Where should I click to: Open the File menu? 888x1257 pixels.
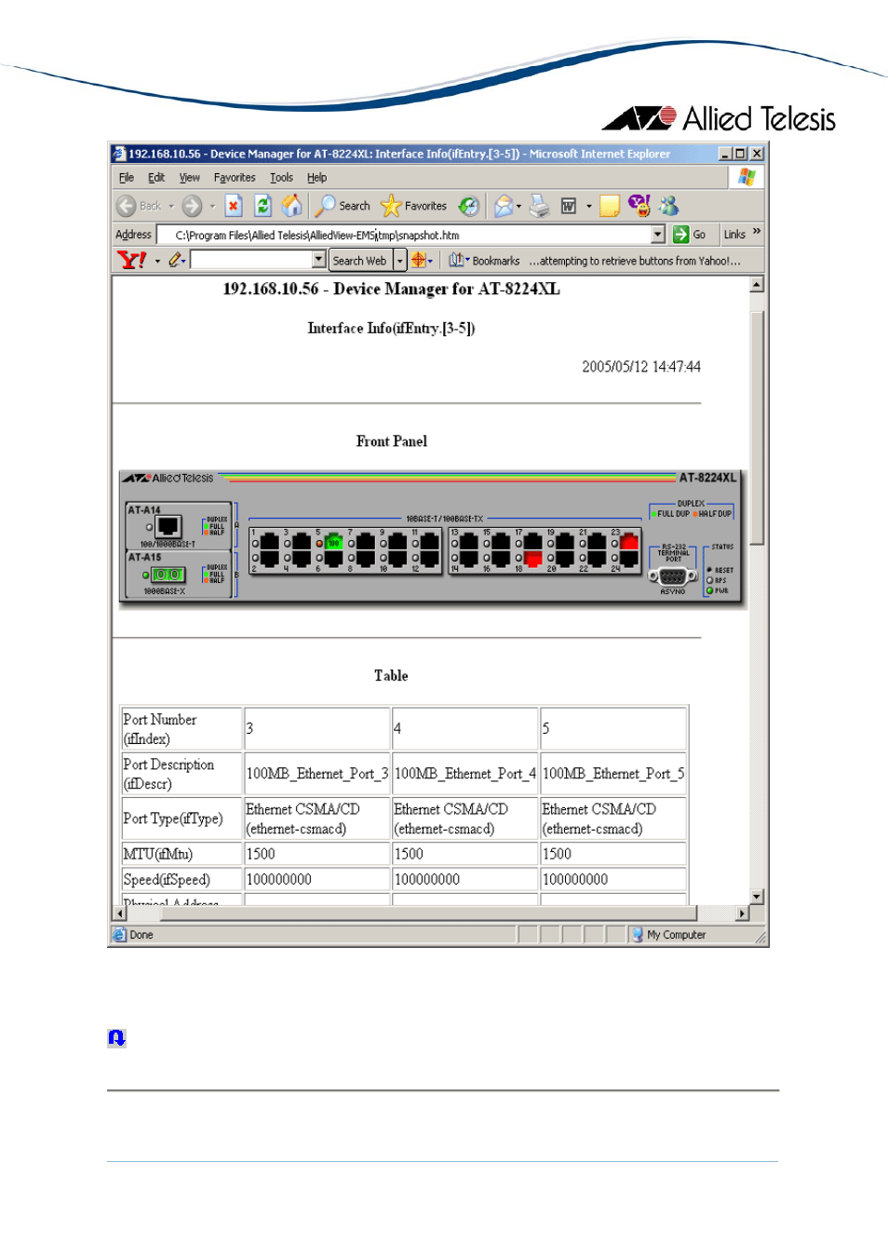coord(127,178)
